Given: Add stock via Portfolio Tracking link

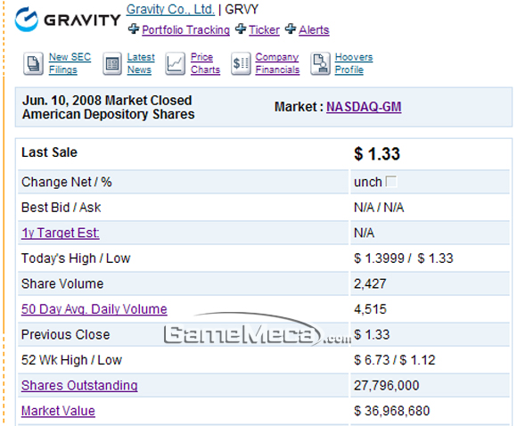Looking at the screenshot, I should click(186, 30).
